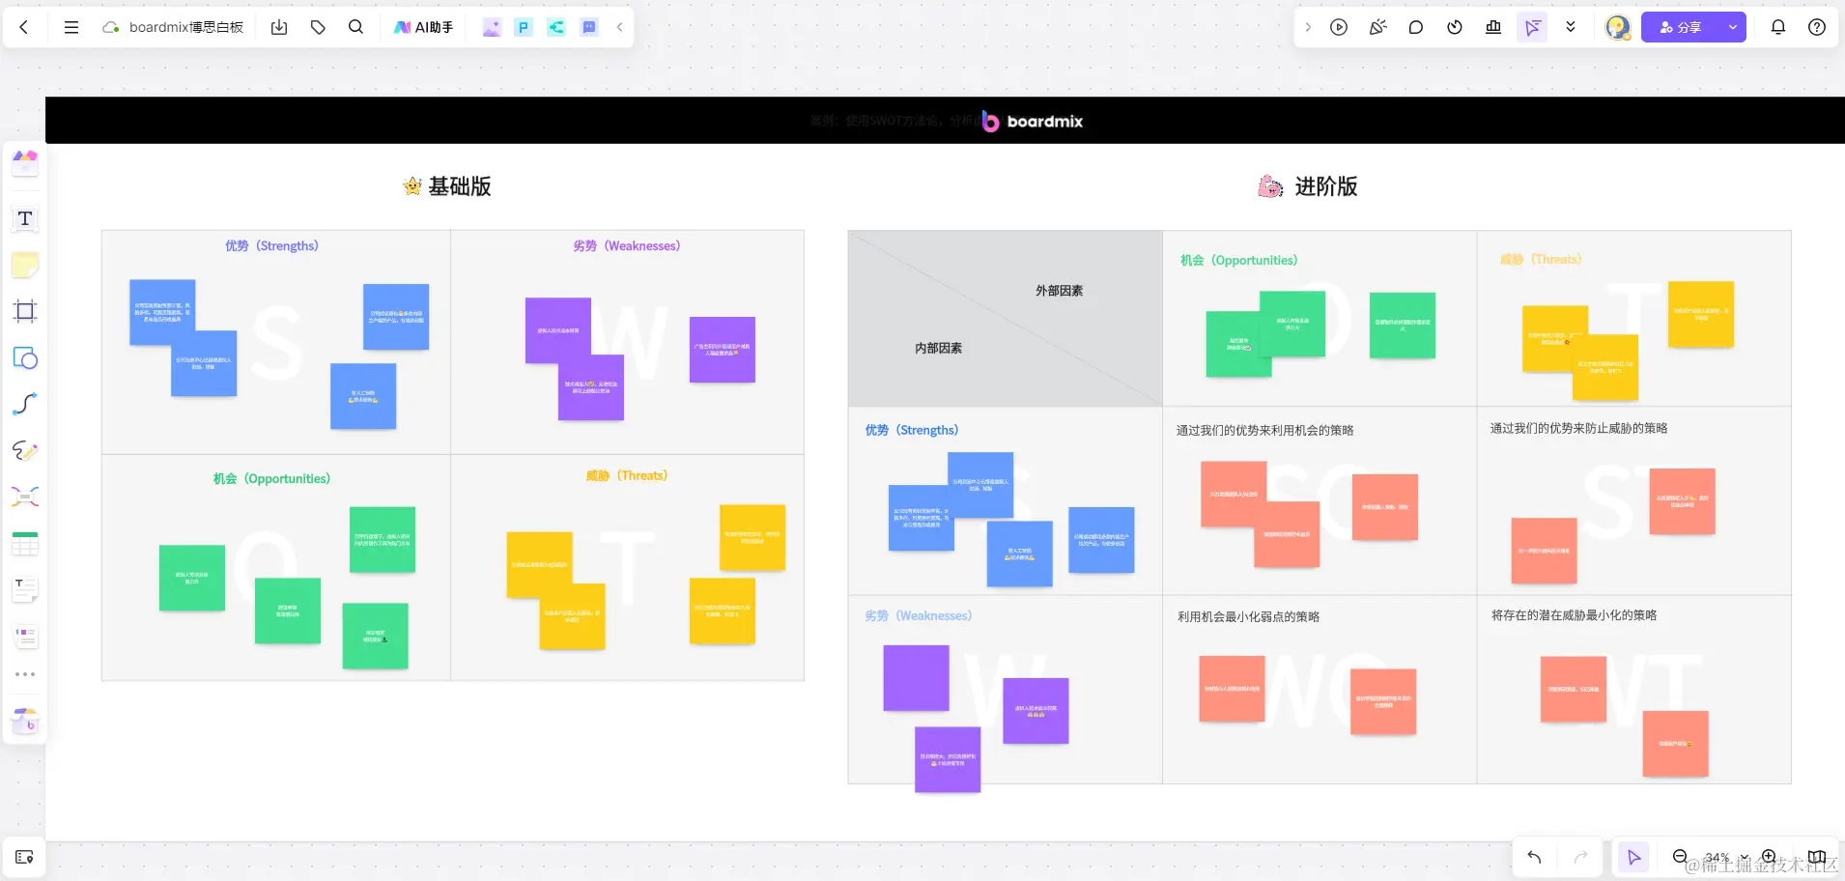Select the frame tool
This screenshot has width=1845, height=881.
tap(25, 311)
